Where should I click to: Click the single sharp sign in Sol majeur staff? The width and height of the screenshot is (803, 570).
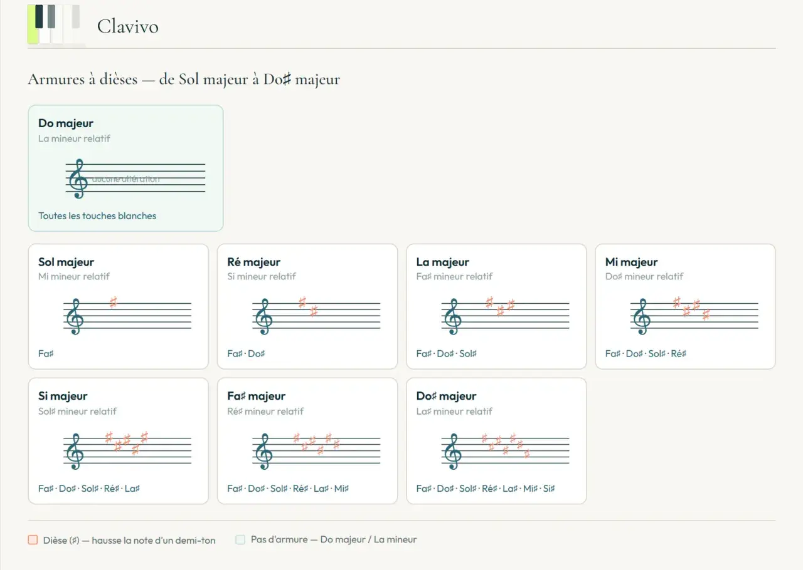pos(113,303)
